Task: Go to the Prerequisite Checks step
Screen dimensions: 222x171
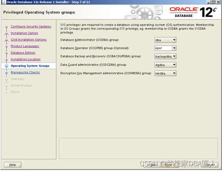Action: pyautogui.click(x=25, y=72)
